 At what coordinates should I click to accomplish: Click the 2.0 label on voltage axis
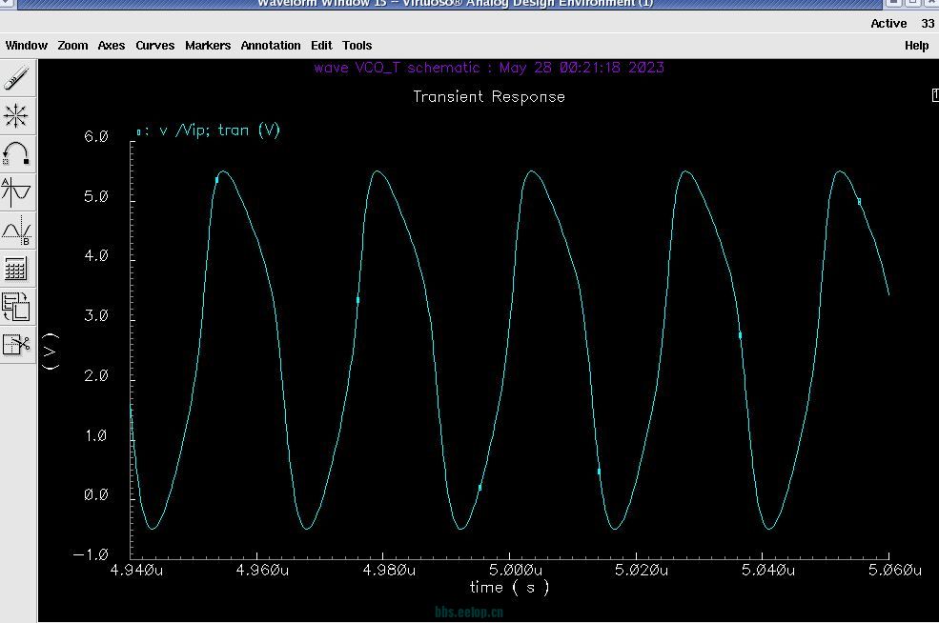[96, 375]
